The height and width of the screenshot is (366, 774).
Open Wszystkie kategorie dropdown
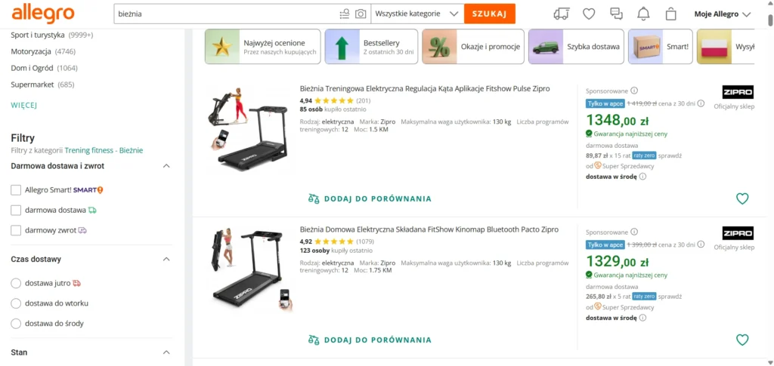[417, 14]
